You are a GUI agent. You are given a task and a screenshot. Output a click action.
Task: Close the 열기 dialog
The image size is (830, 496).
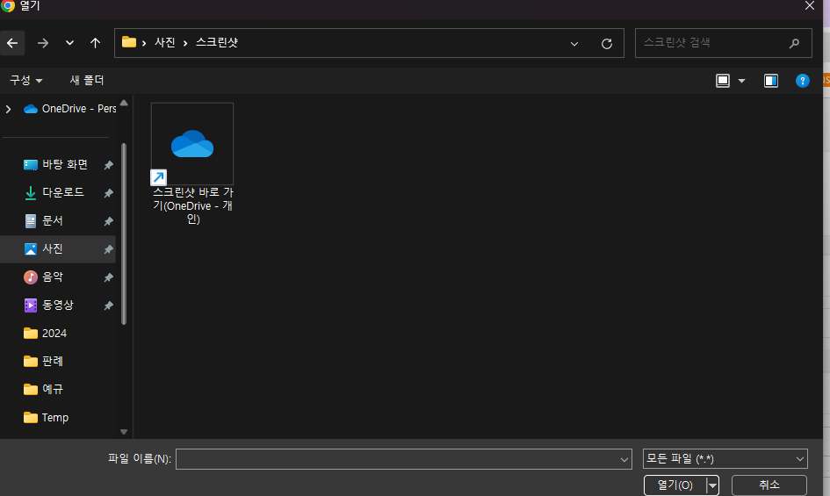click(x=809, y=6)
